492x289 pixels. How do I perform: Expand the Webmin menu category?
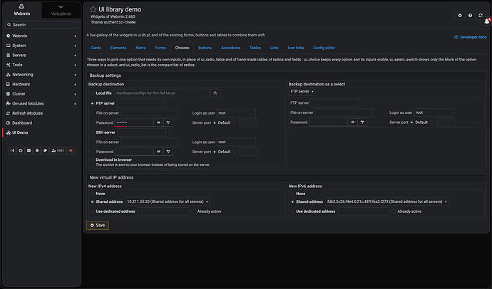[41, 36]
